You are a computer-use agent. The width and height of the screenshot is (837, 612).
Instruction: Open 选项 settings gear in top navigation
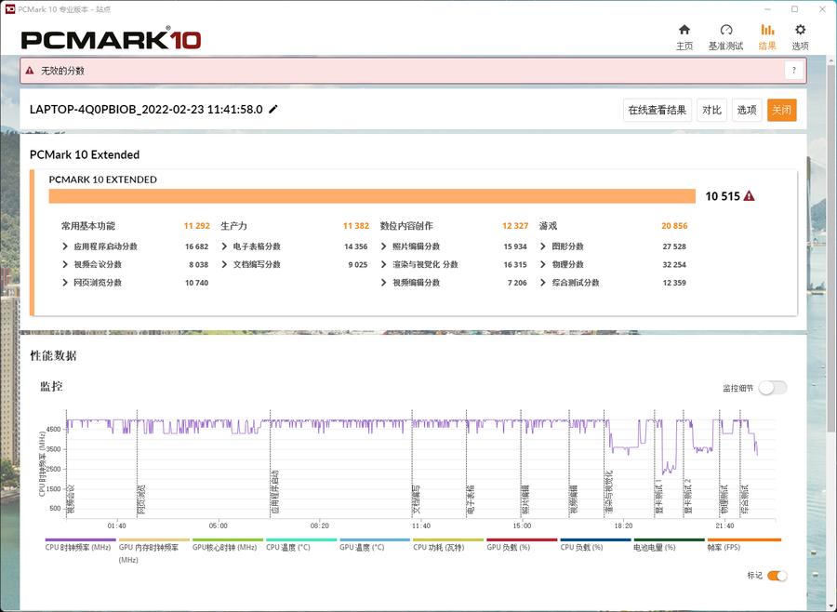point(800,36)
